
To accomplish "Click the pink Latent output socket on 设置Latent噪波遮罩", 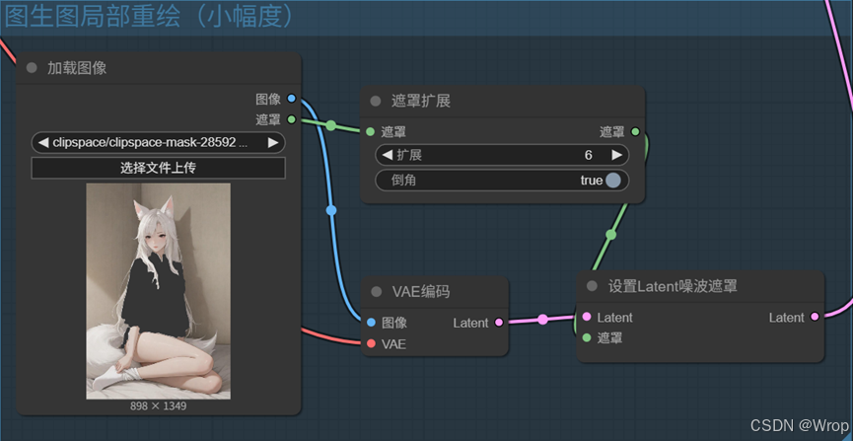I will point(815,317).
